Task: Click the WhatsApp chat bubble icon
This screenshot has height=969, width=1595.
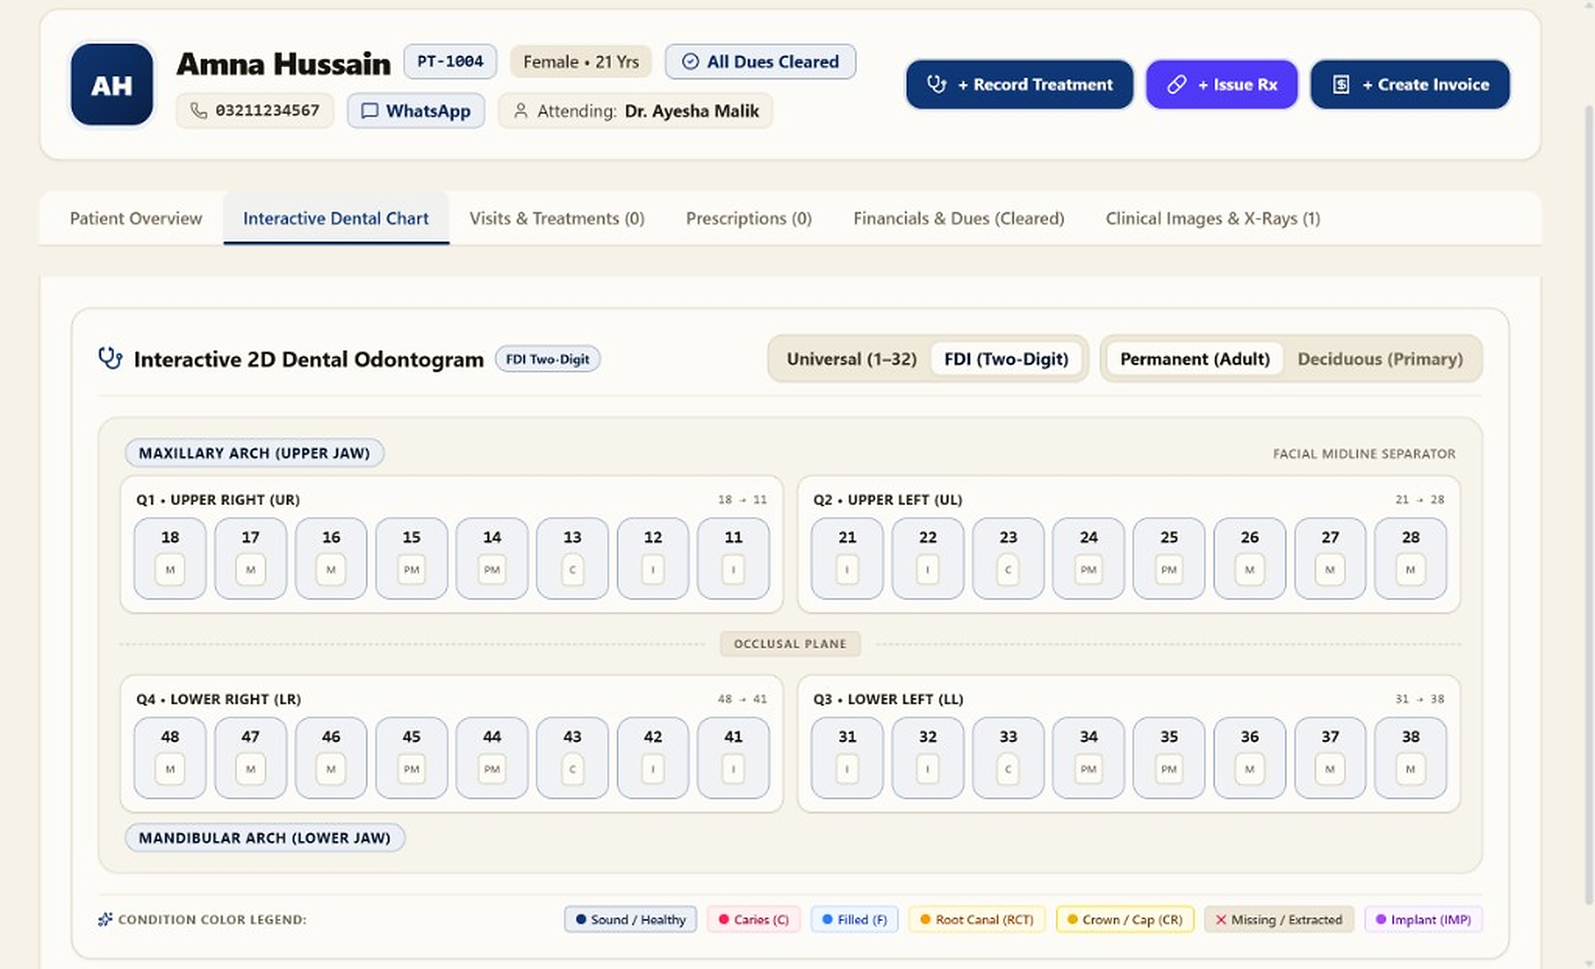Action: 370,111
